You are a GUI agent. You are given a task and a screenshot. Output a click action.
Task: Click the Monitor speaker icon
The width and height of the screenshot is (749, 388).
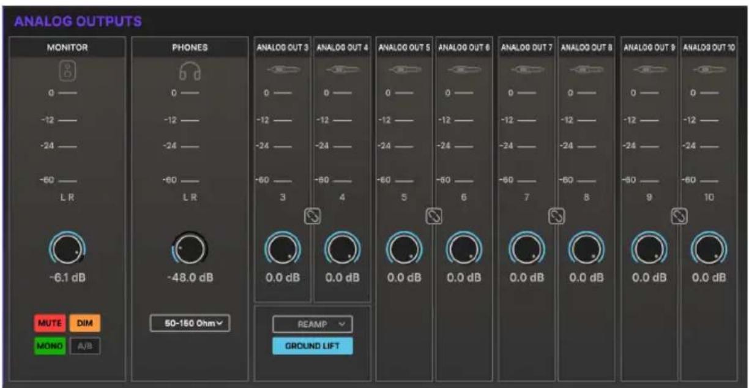pos(67,72)
